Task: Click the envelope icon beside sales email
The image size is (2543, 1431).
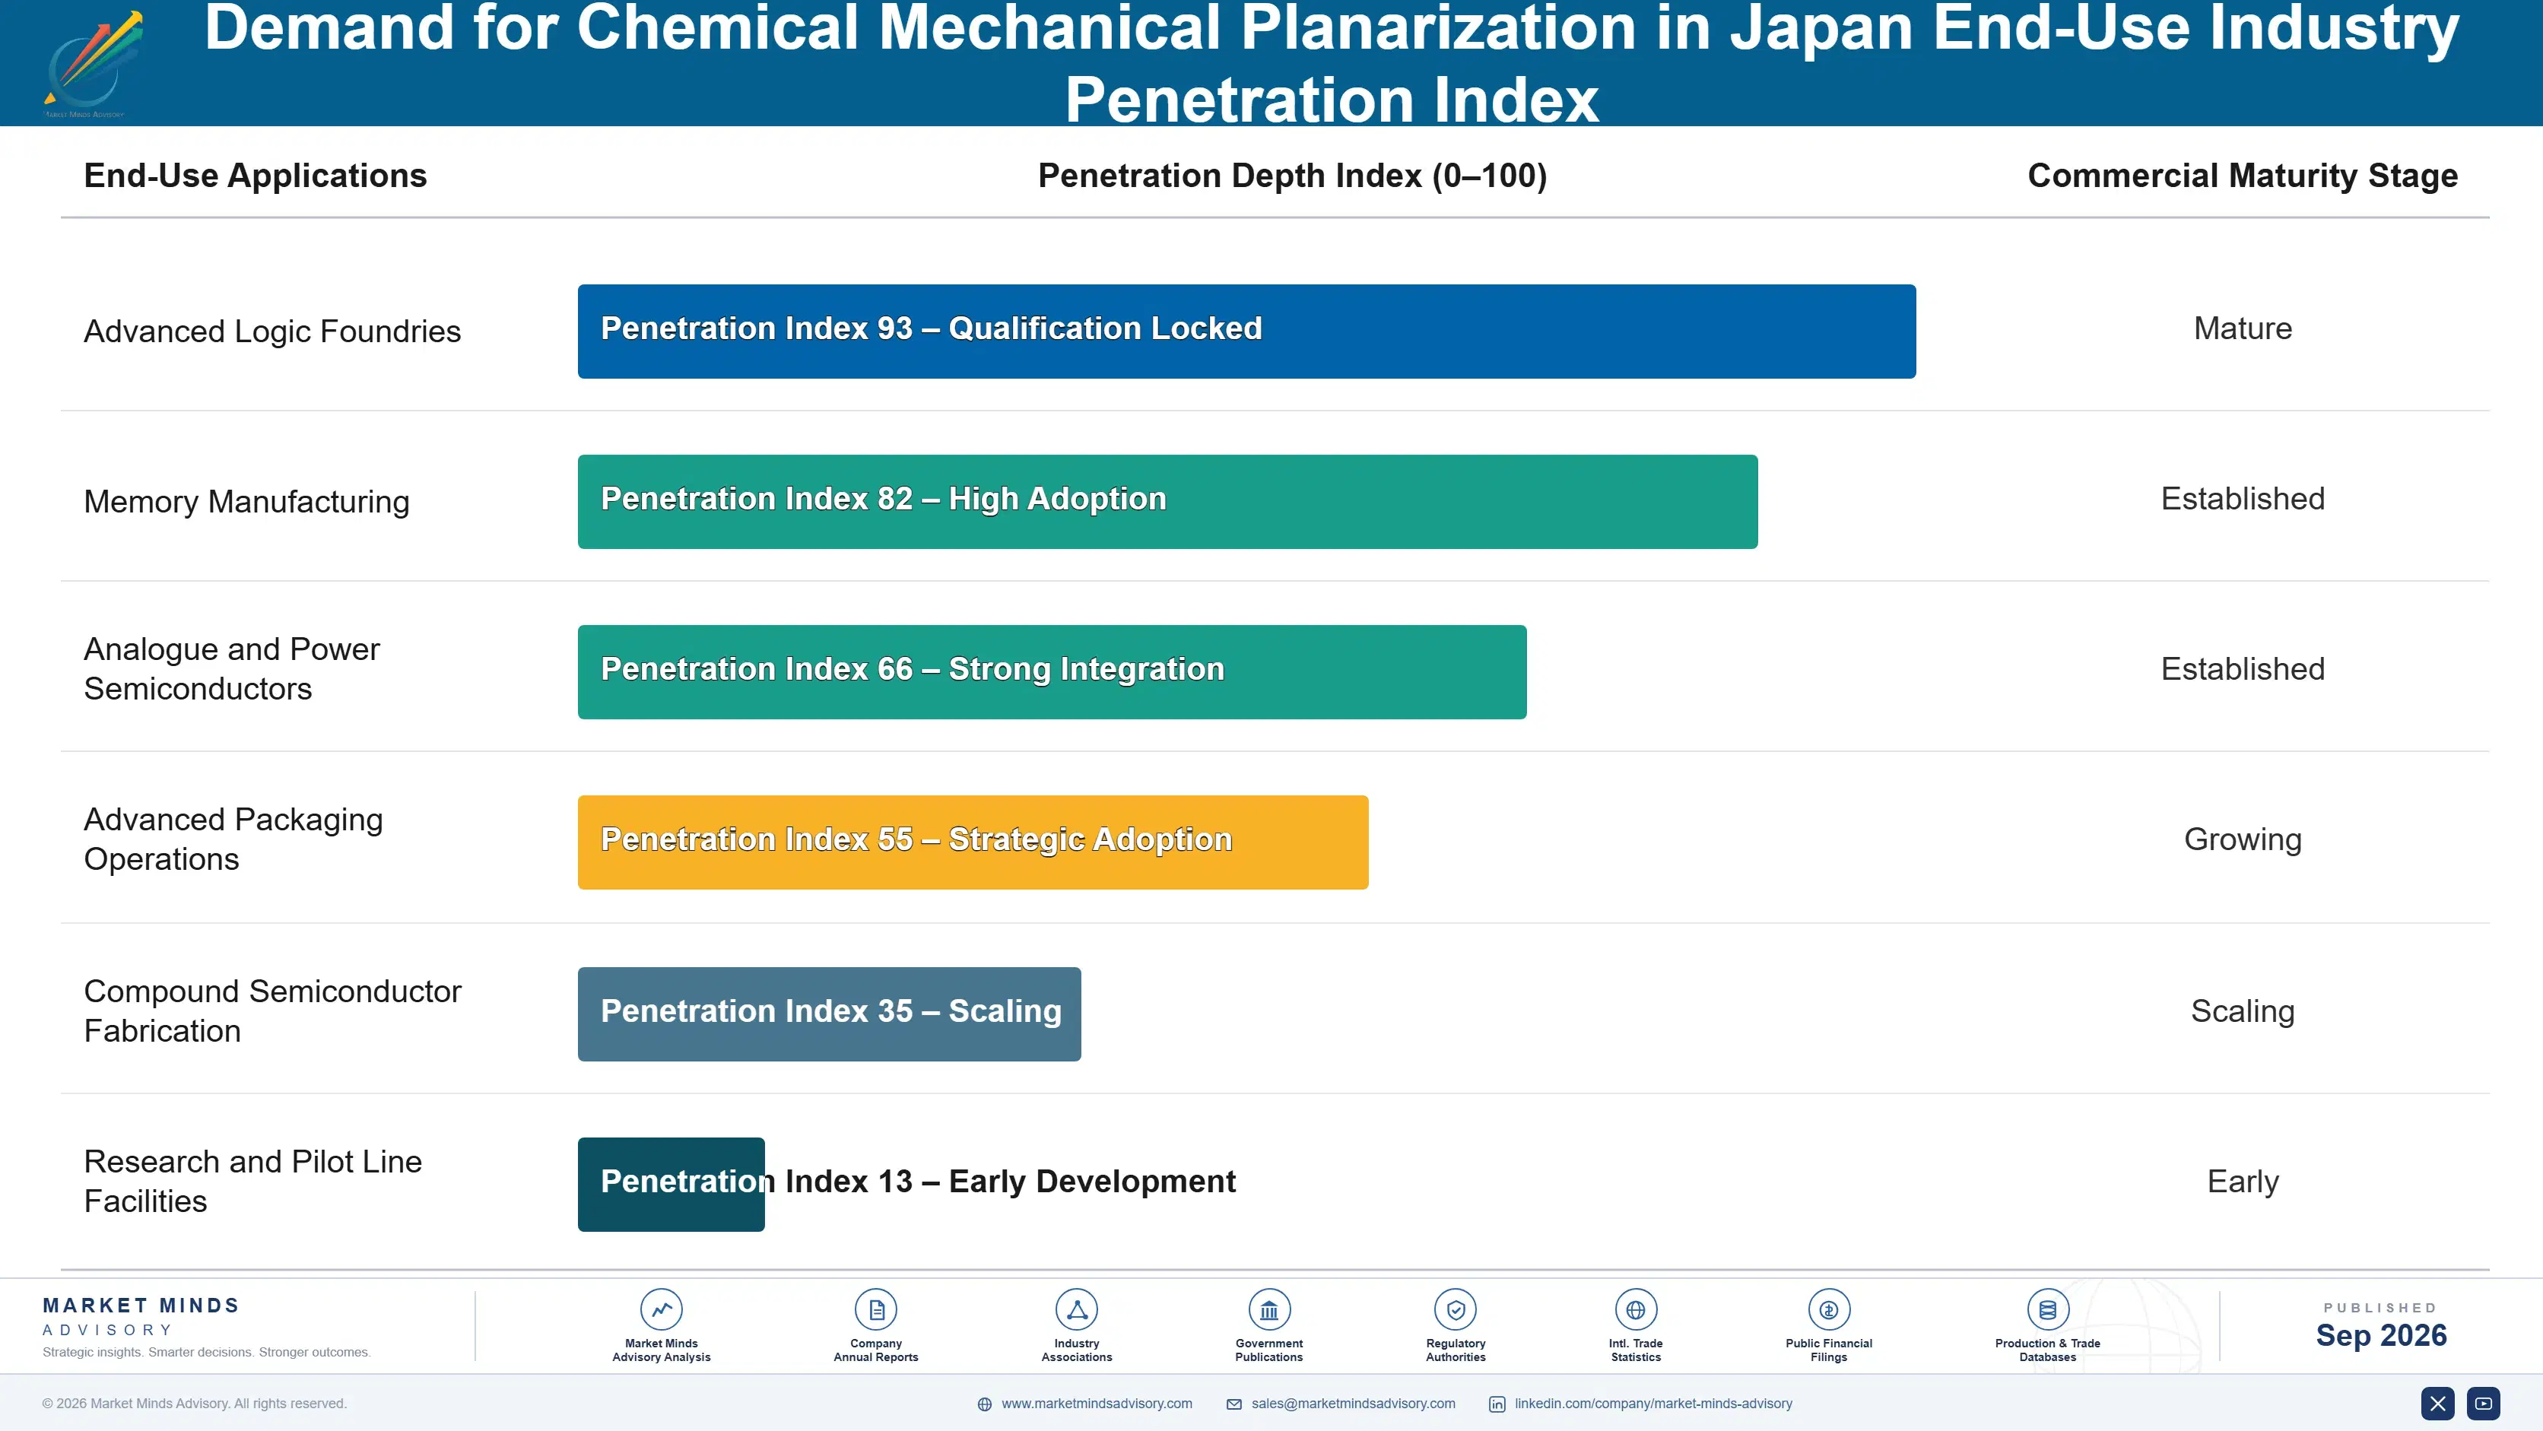Action: point(1234,1404)
